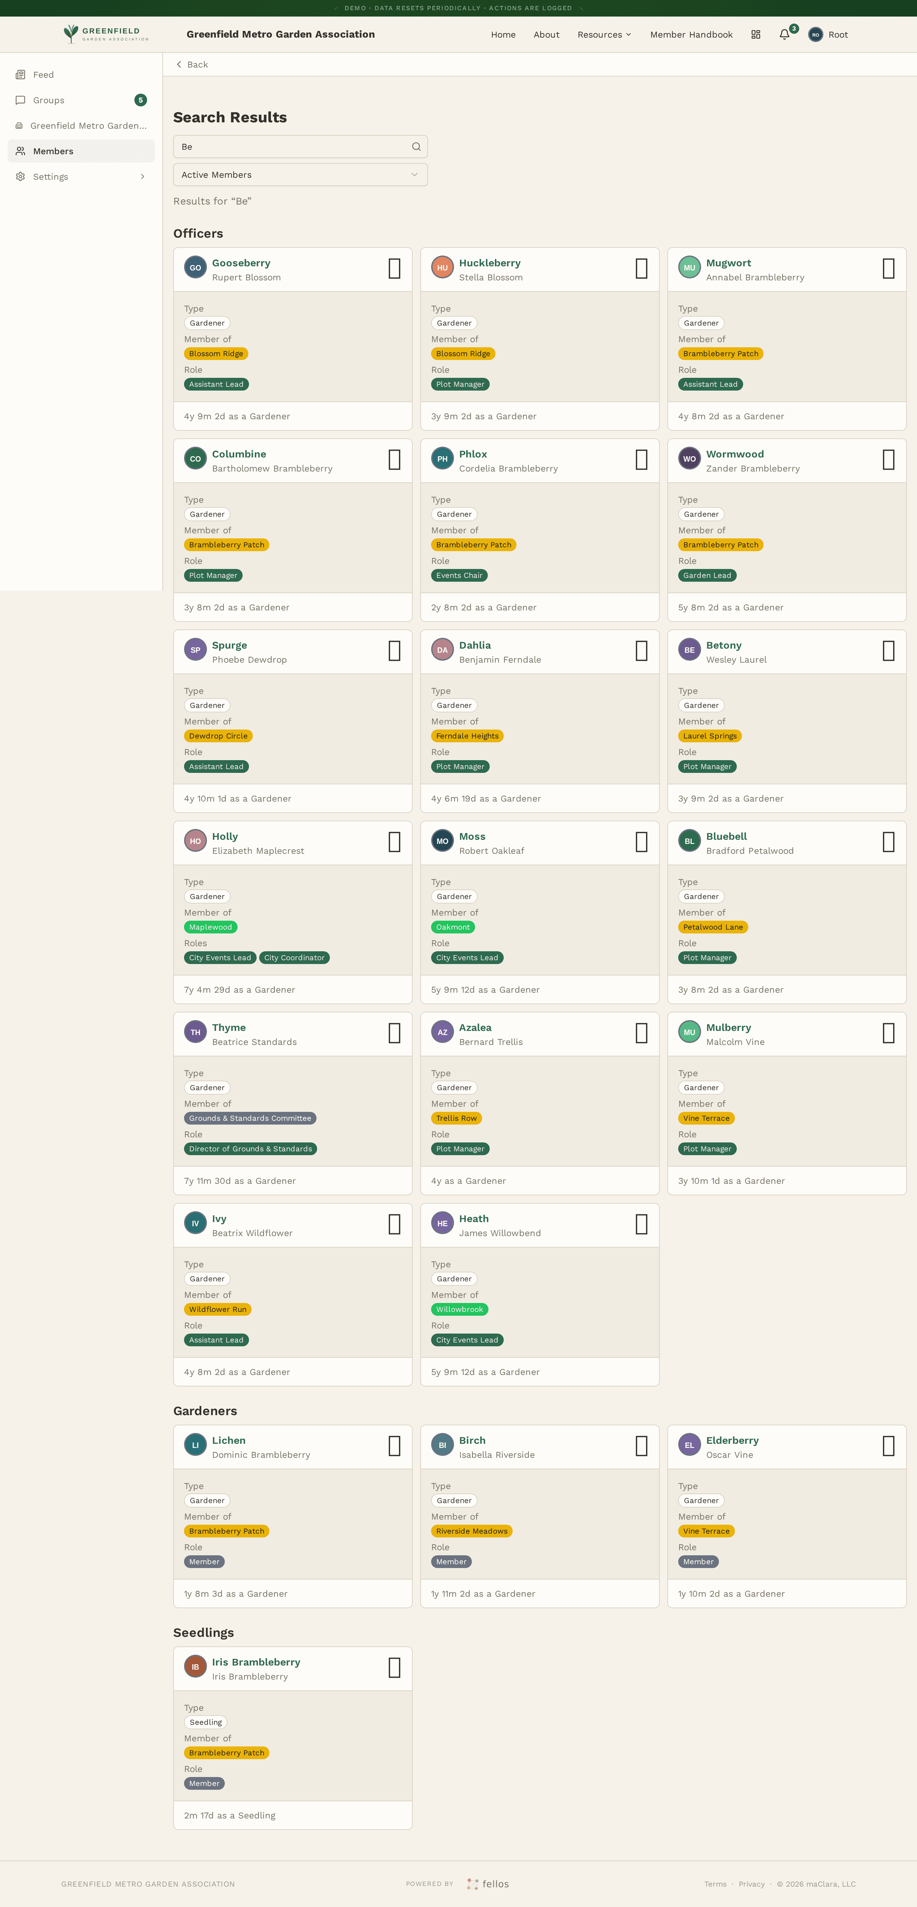Viewport: 917px width, 1907px height.
Task: Click the bookmark icon on Gooseberry's card
Action: click(x=394, y=268)
